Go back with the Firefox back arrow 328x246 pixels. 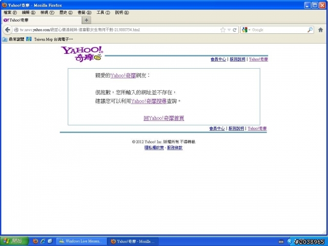(7, 30)
